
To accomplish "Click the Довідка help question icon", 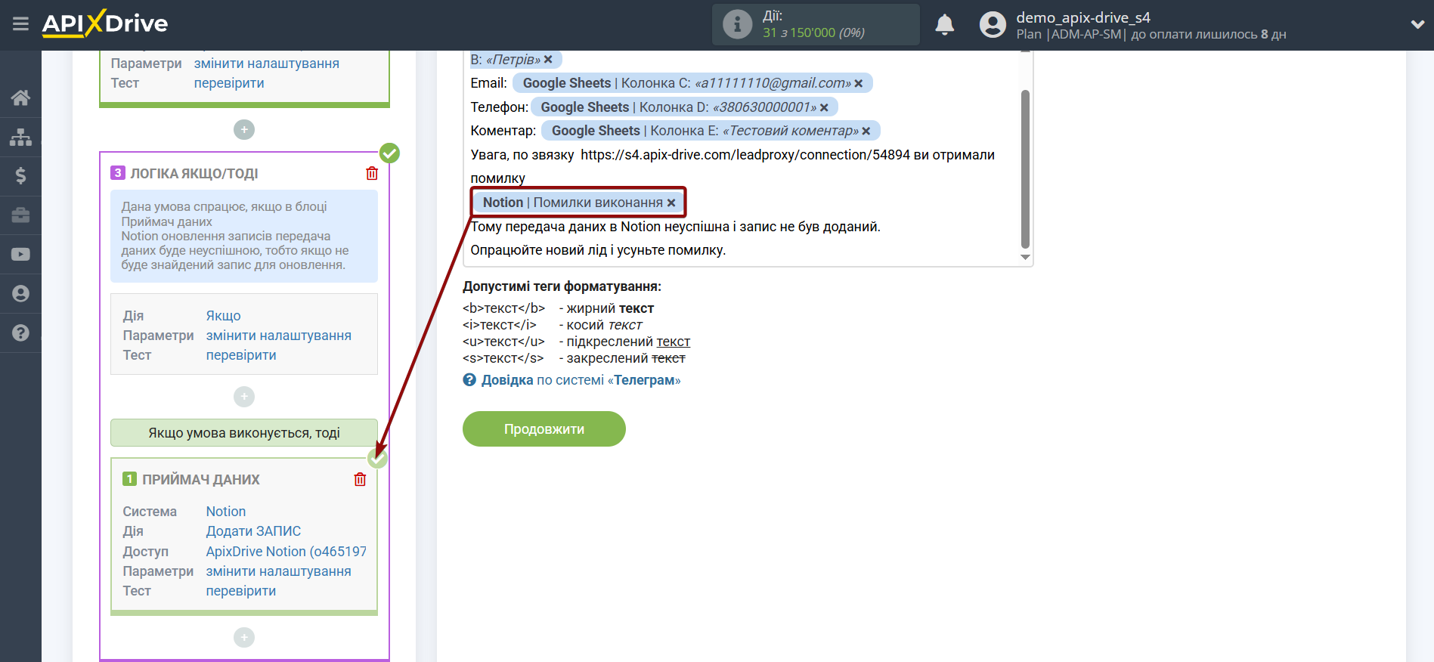I will pos(469,380).
